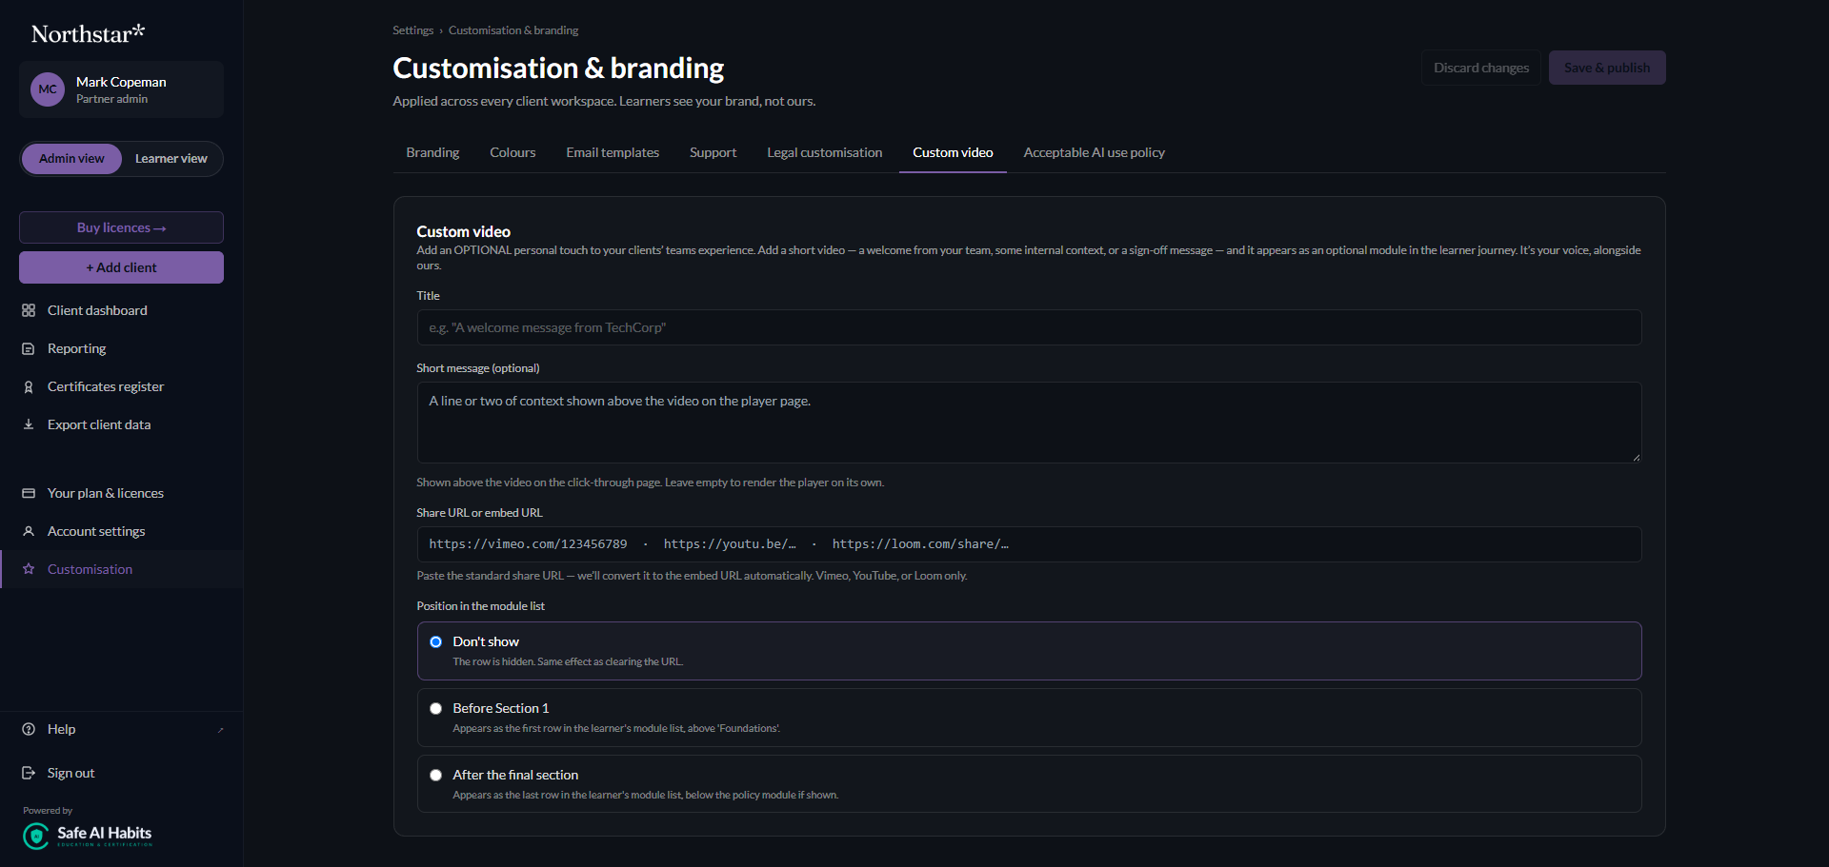Click the Client dashboard grid icon
This screenshot has width=1829, height=867.
click(x=29, y=310)
